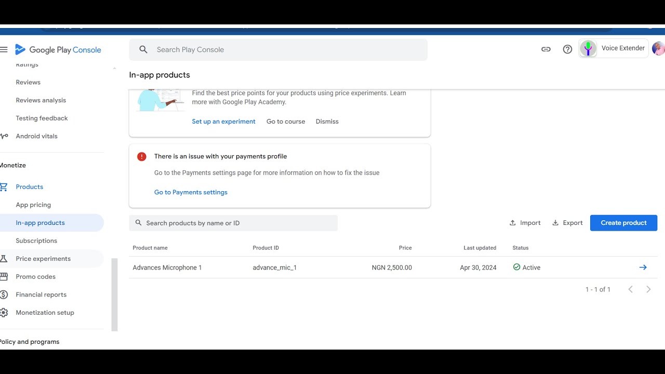Viewport: 665px width, 374px height.
Task: Click the Price column header
Action: tap(405, 248)
